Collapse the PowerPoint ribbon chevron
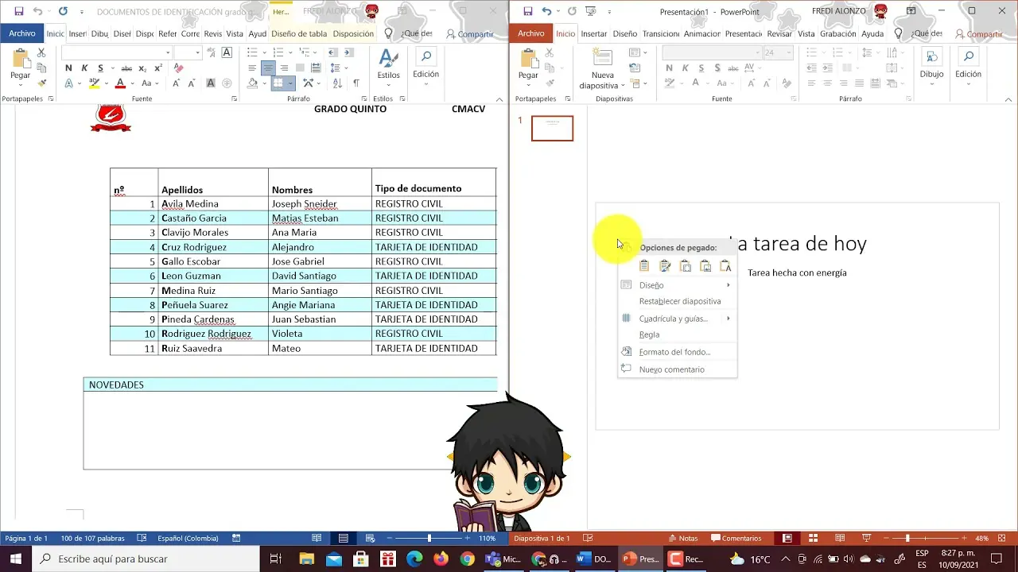This screenshot has width=1018, height=572. point(1008,99)
